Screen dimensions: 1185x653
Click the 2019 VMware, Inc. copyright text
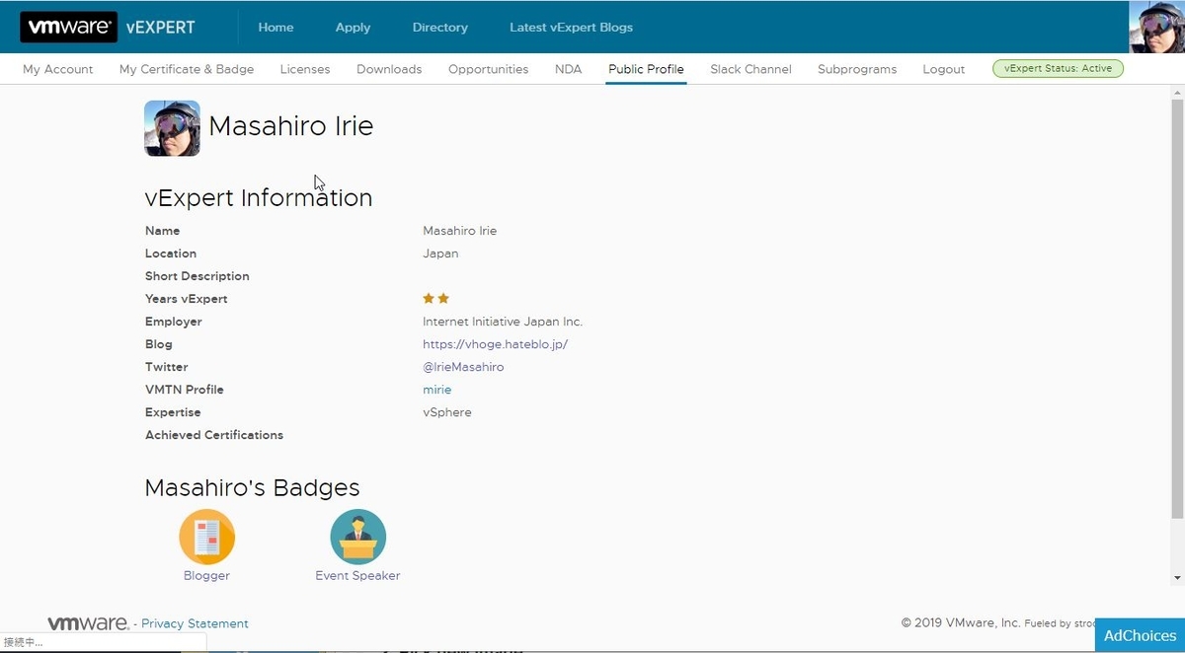pos(961,623)
